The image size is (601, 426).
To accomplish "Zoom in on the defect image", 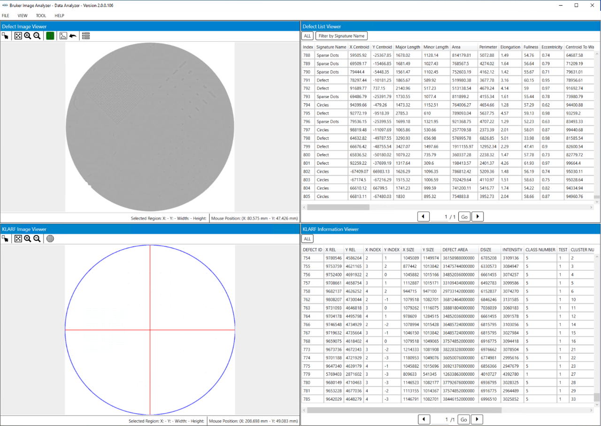I will (x=28, y=36).
